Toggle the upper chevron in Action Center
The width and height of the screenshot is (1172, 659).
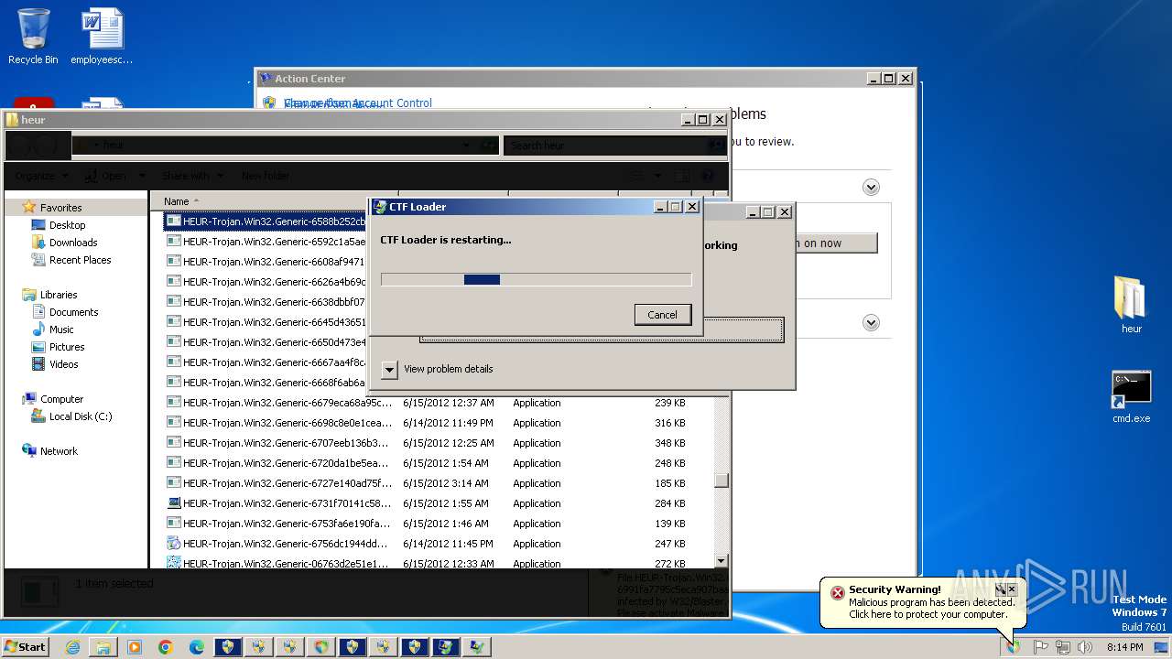point(871,187)
